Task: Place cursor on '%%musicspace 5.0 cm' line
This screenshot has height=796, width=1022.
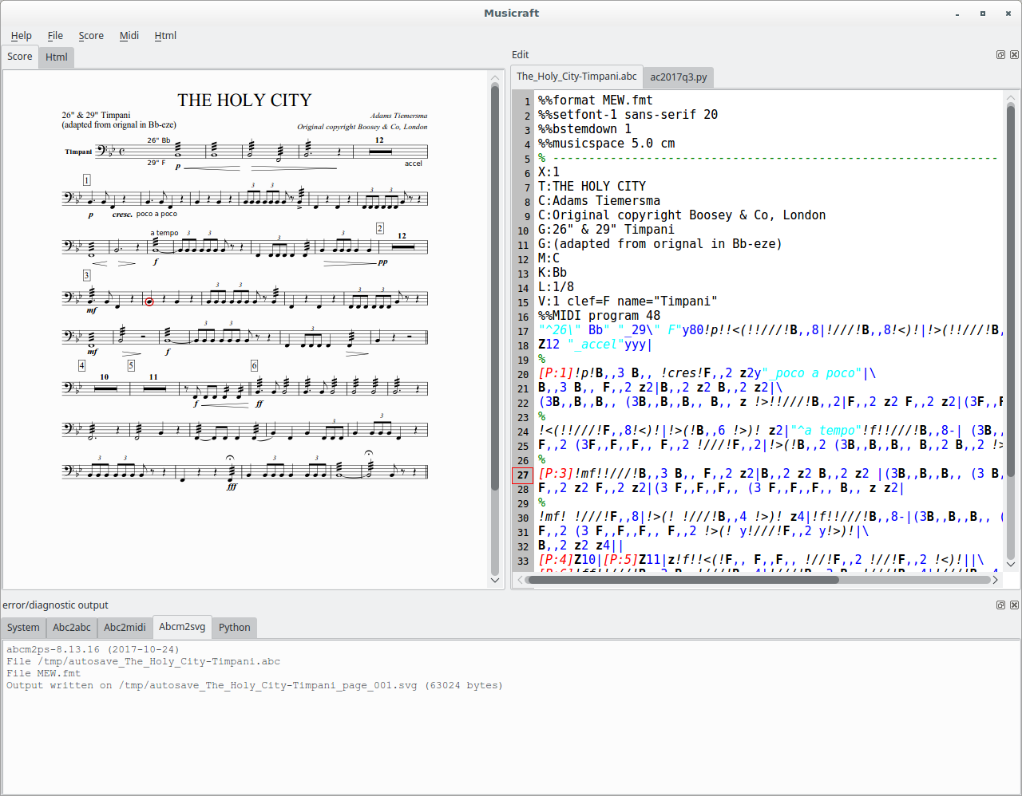Action: (606, 144)
